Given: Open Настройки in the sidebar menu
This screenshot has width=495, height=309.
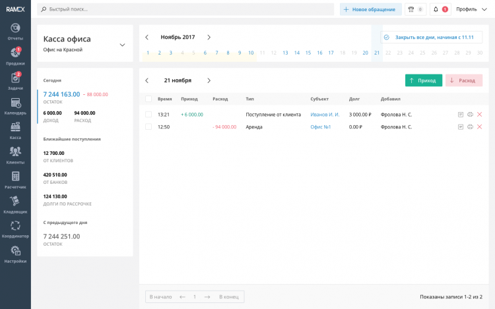Looking at the screenshot, I should click(x=15, y=254).
